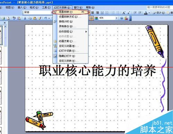Expand the 45% zoom dropdown arrow
The height and width of the screenshot is (134, 173).
[x=117, y=18]
